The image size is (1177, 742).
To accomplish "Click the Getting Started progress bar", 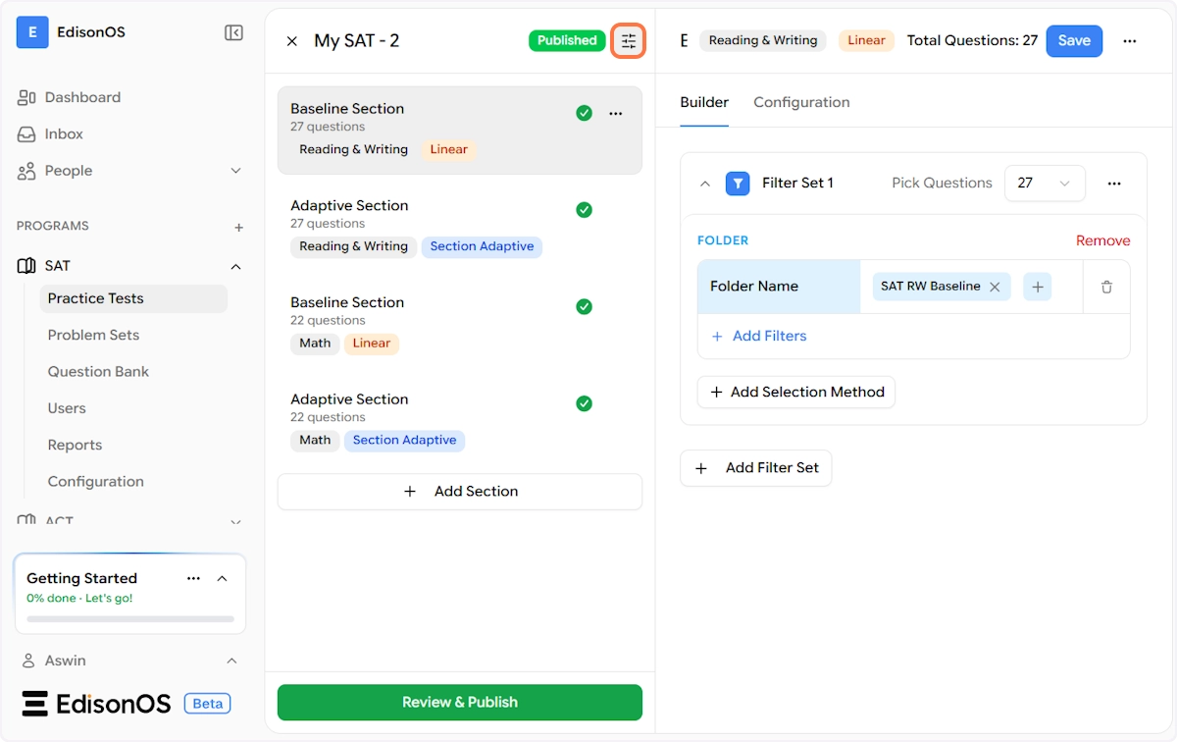I will pos(130,619).
